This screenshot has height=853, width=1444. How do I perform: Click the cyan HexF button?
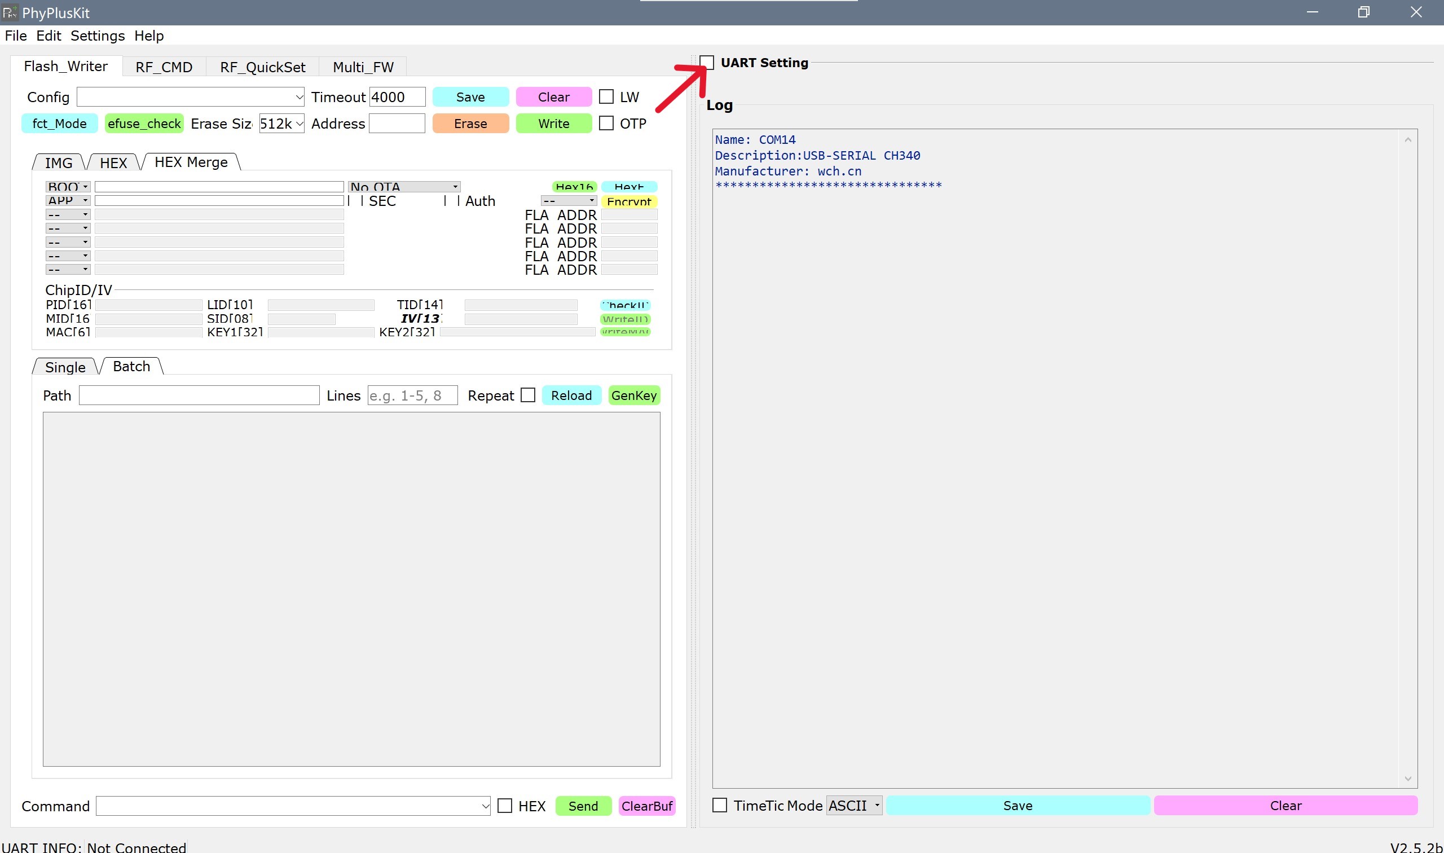click(628, 186)
